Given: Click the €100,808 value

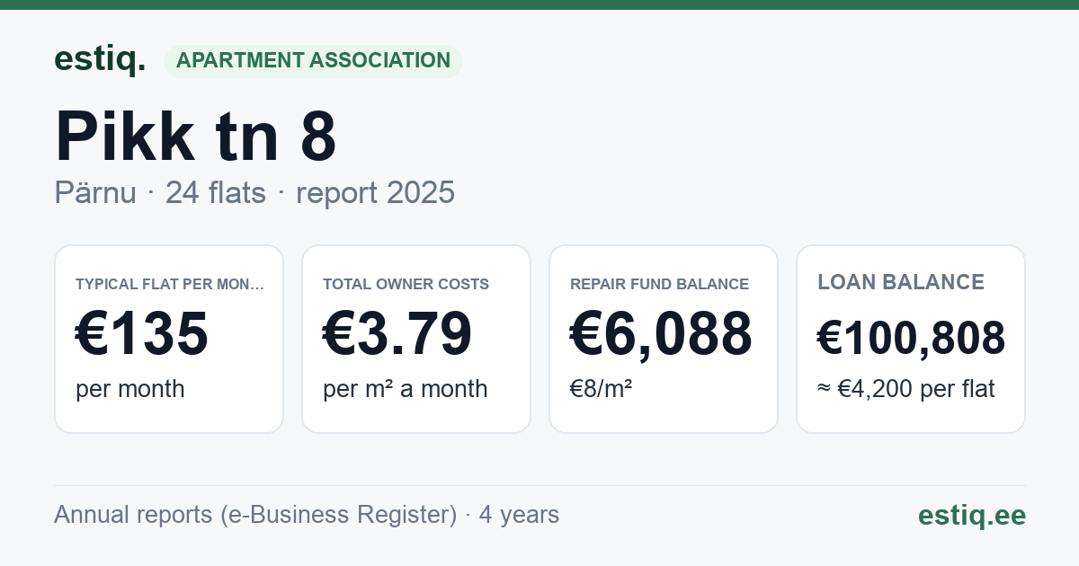Looking at the screenshot, I should (x=911, y=339).
